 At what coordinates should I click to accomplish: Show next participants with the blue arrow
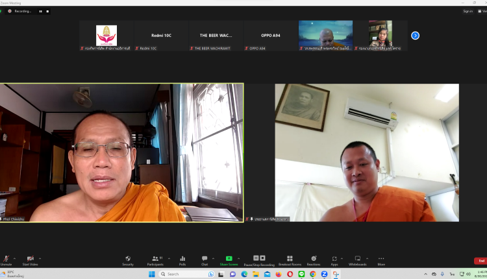point(416,35)
